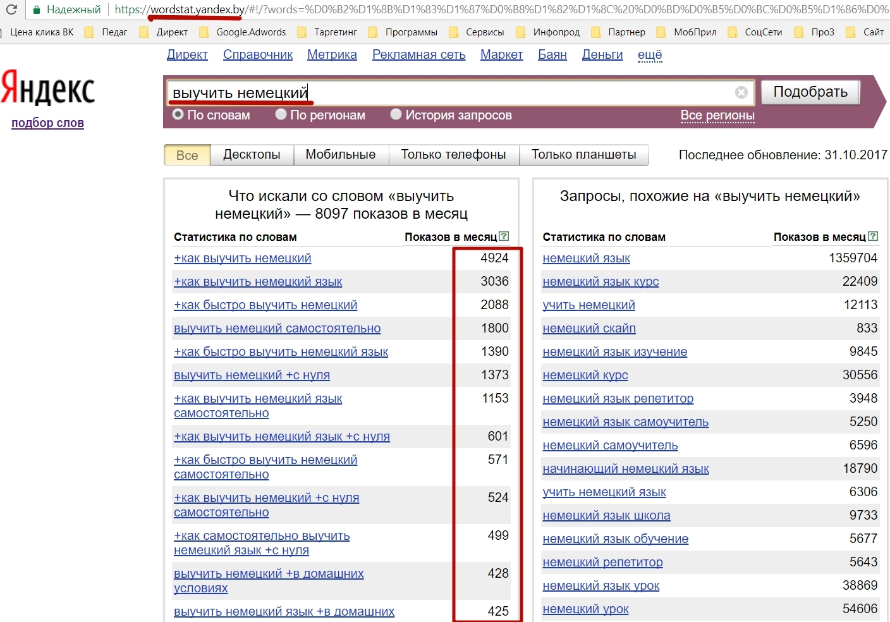Select the "По регионам" radio button

[281, 114]
